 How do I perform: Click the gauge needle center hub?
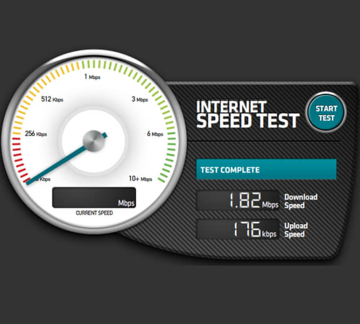(93, 141)
